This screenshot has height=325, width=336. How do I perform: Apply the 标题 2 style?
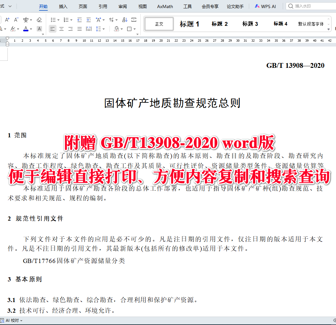point(220,24)
